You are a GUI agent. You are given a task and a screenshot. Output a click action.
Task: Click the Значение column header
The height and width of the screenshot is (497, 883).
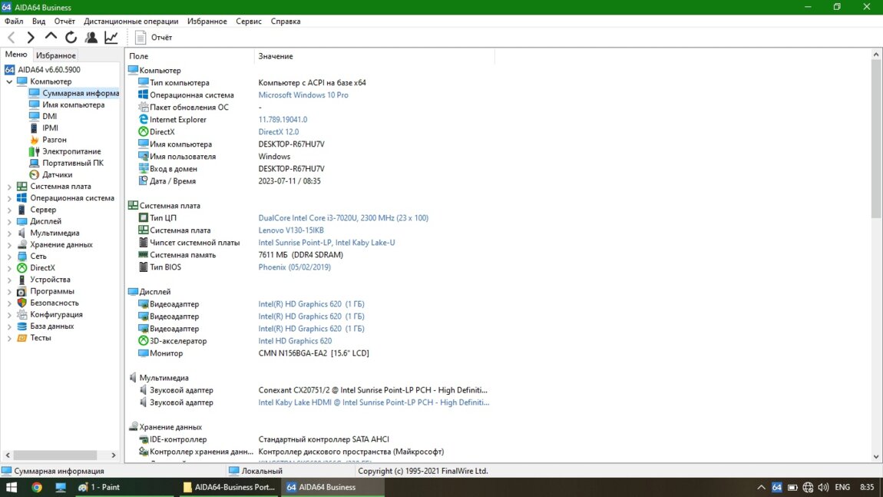tap(276, 56)
